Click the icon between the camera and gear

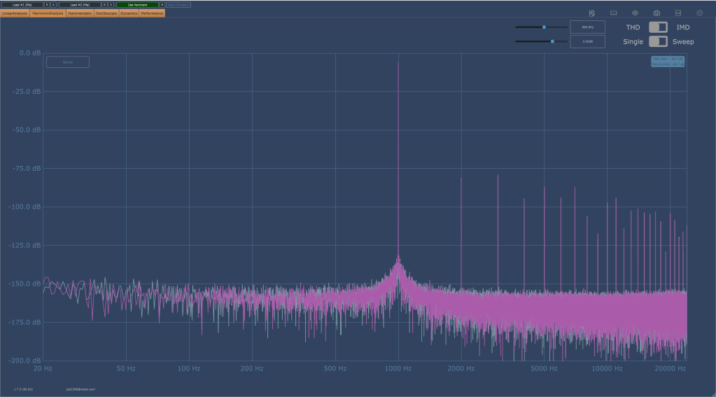[678, 13]
